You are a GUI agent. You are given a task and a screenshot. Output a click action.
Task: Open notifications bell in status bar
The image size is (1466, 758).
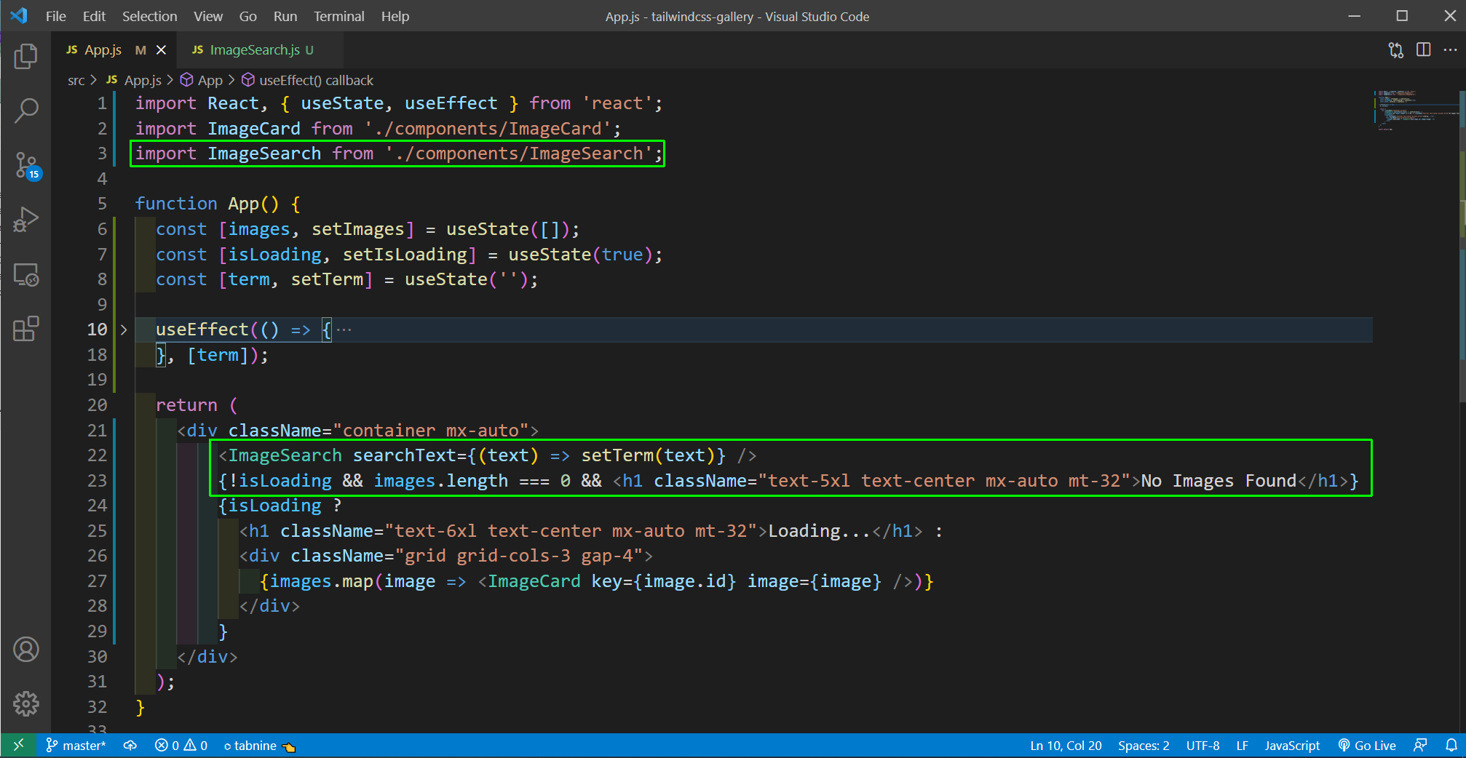click(x=1451, y=746)
